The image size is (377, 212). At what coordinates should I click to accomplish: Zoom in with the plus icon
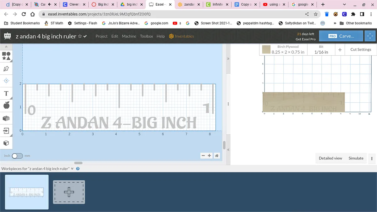point(210,155)
